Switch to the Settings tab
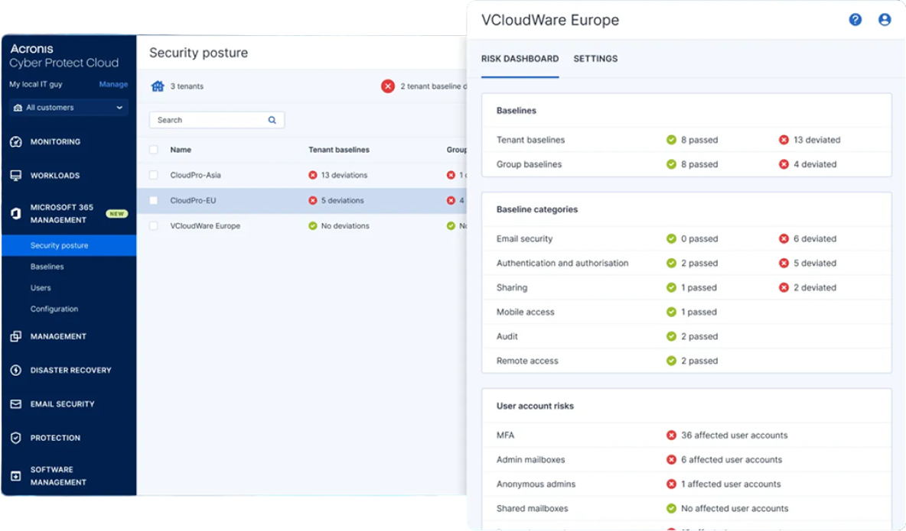Screen dimensions: 906x531 coord(595,58)
